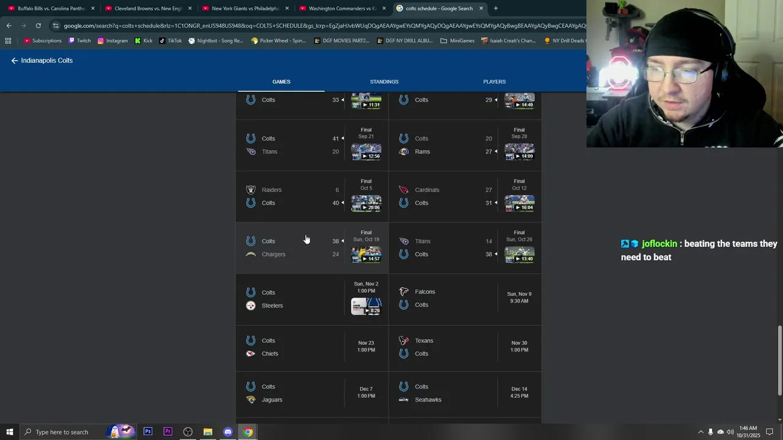Show hidden system tray icons
Viewport: 783px width, 440px height.
tap(701, 432)
